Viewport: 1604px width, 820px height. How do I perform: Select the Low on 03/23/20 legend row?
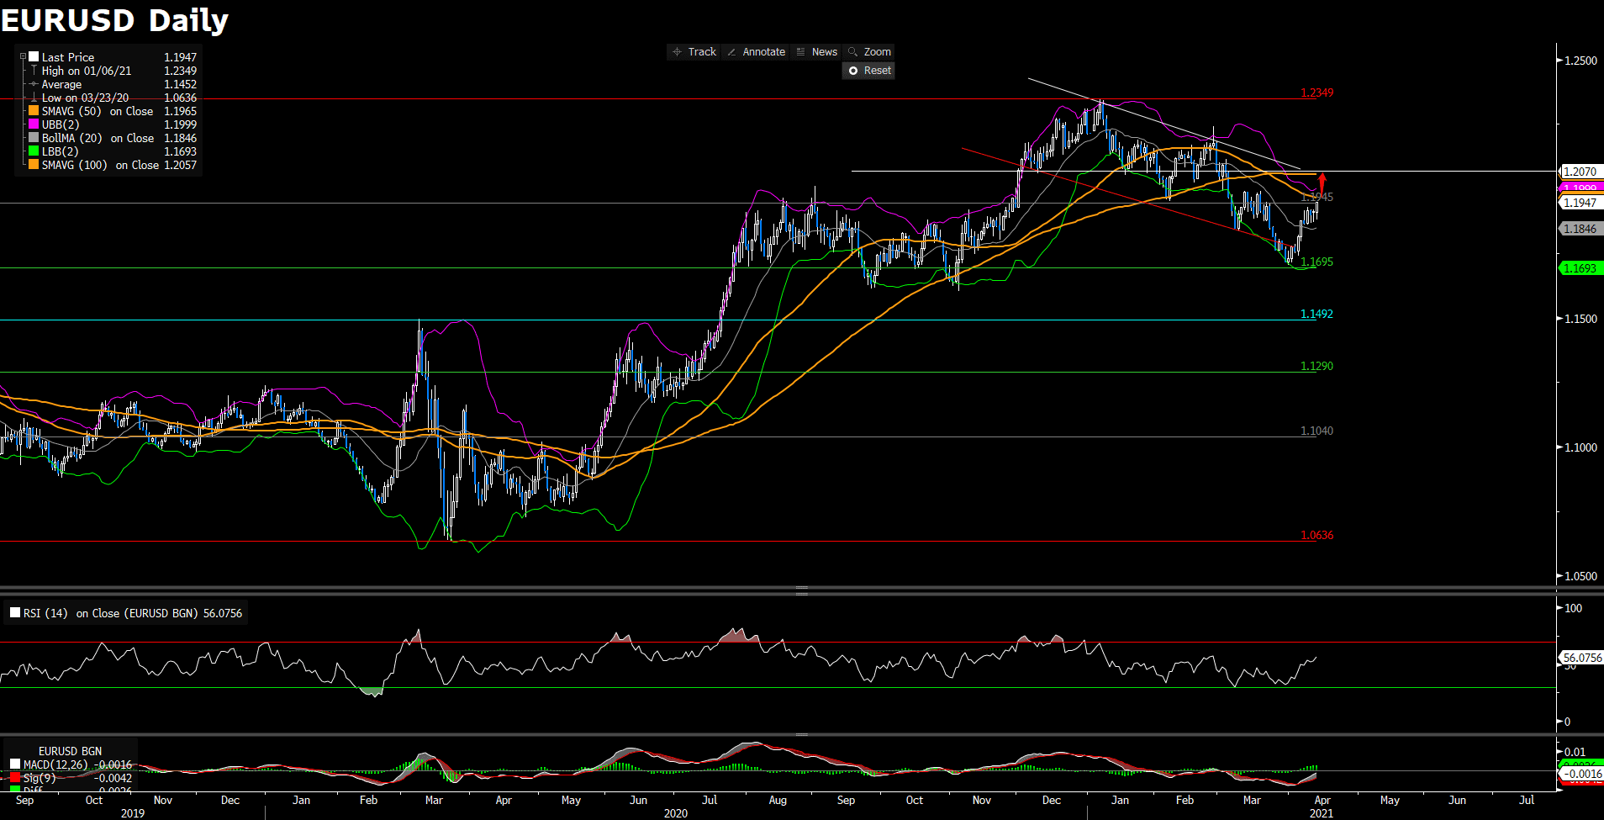[x=113, y=98]
